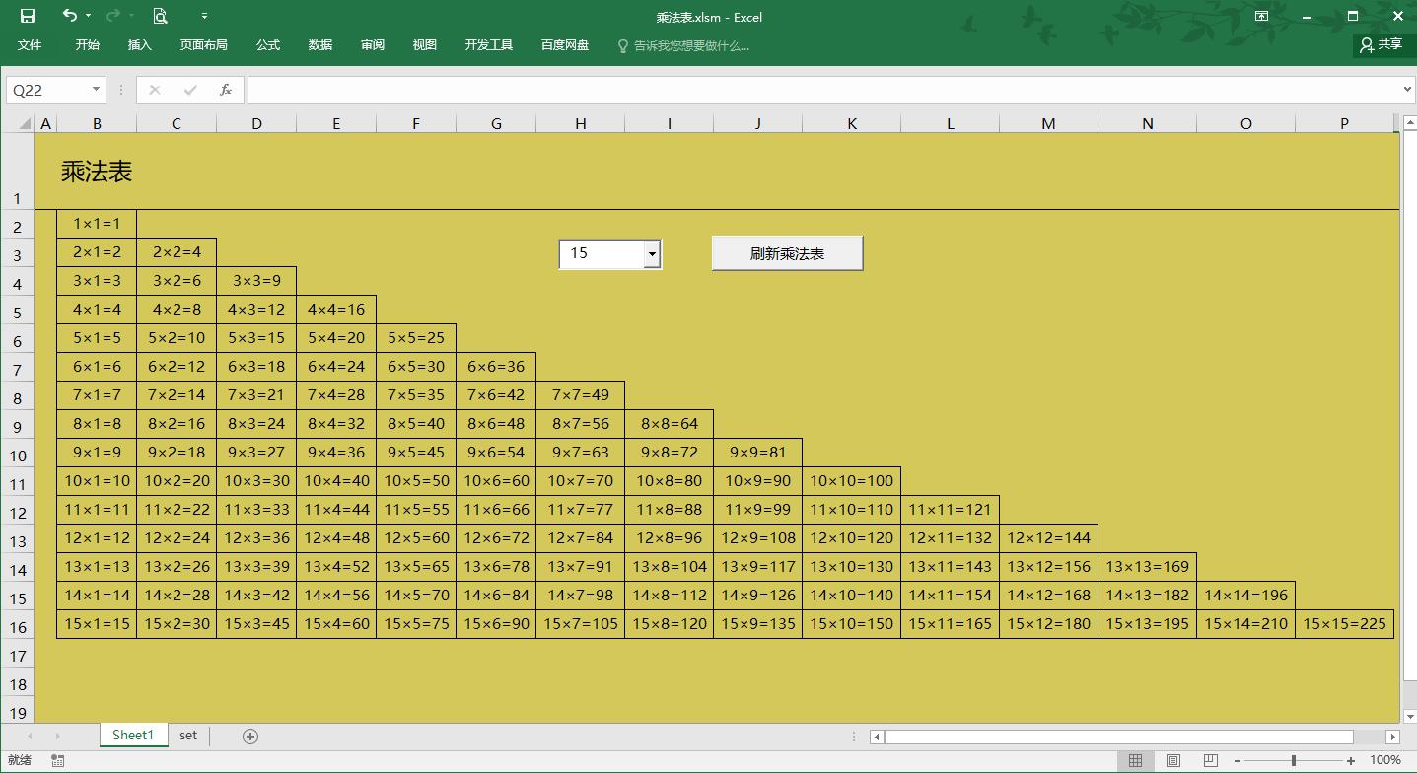Viewport: 1417px width, 773px height.
Task: Click the ribbon display options icon
Action: click(x=1261, y=16)
